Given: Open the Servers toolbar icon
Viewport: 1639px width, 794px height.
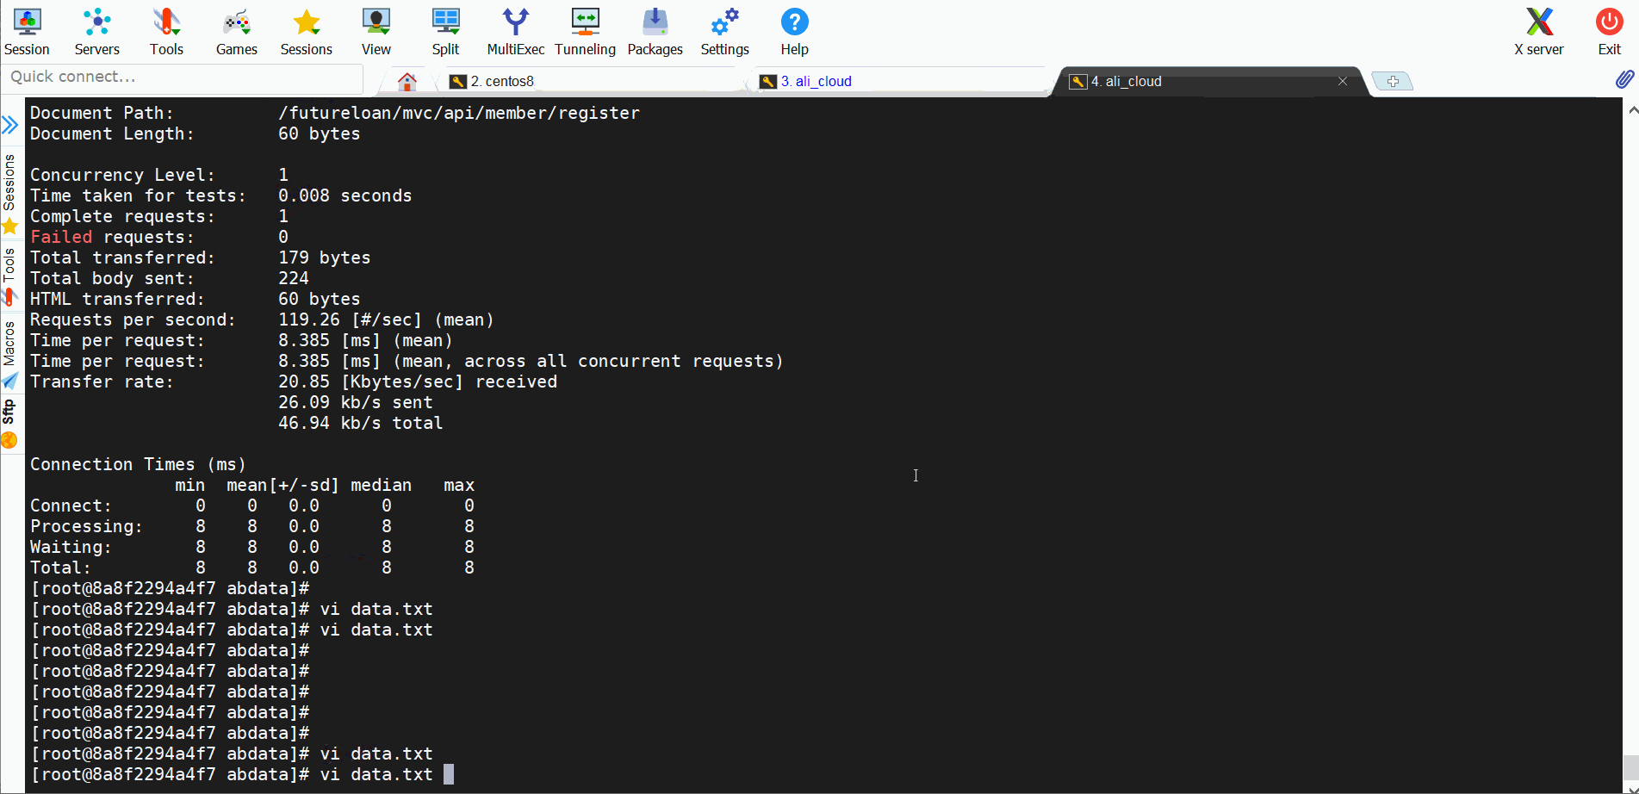Looking at the screenshot, I should [x=96, y=32].
